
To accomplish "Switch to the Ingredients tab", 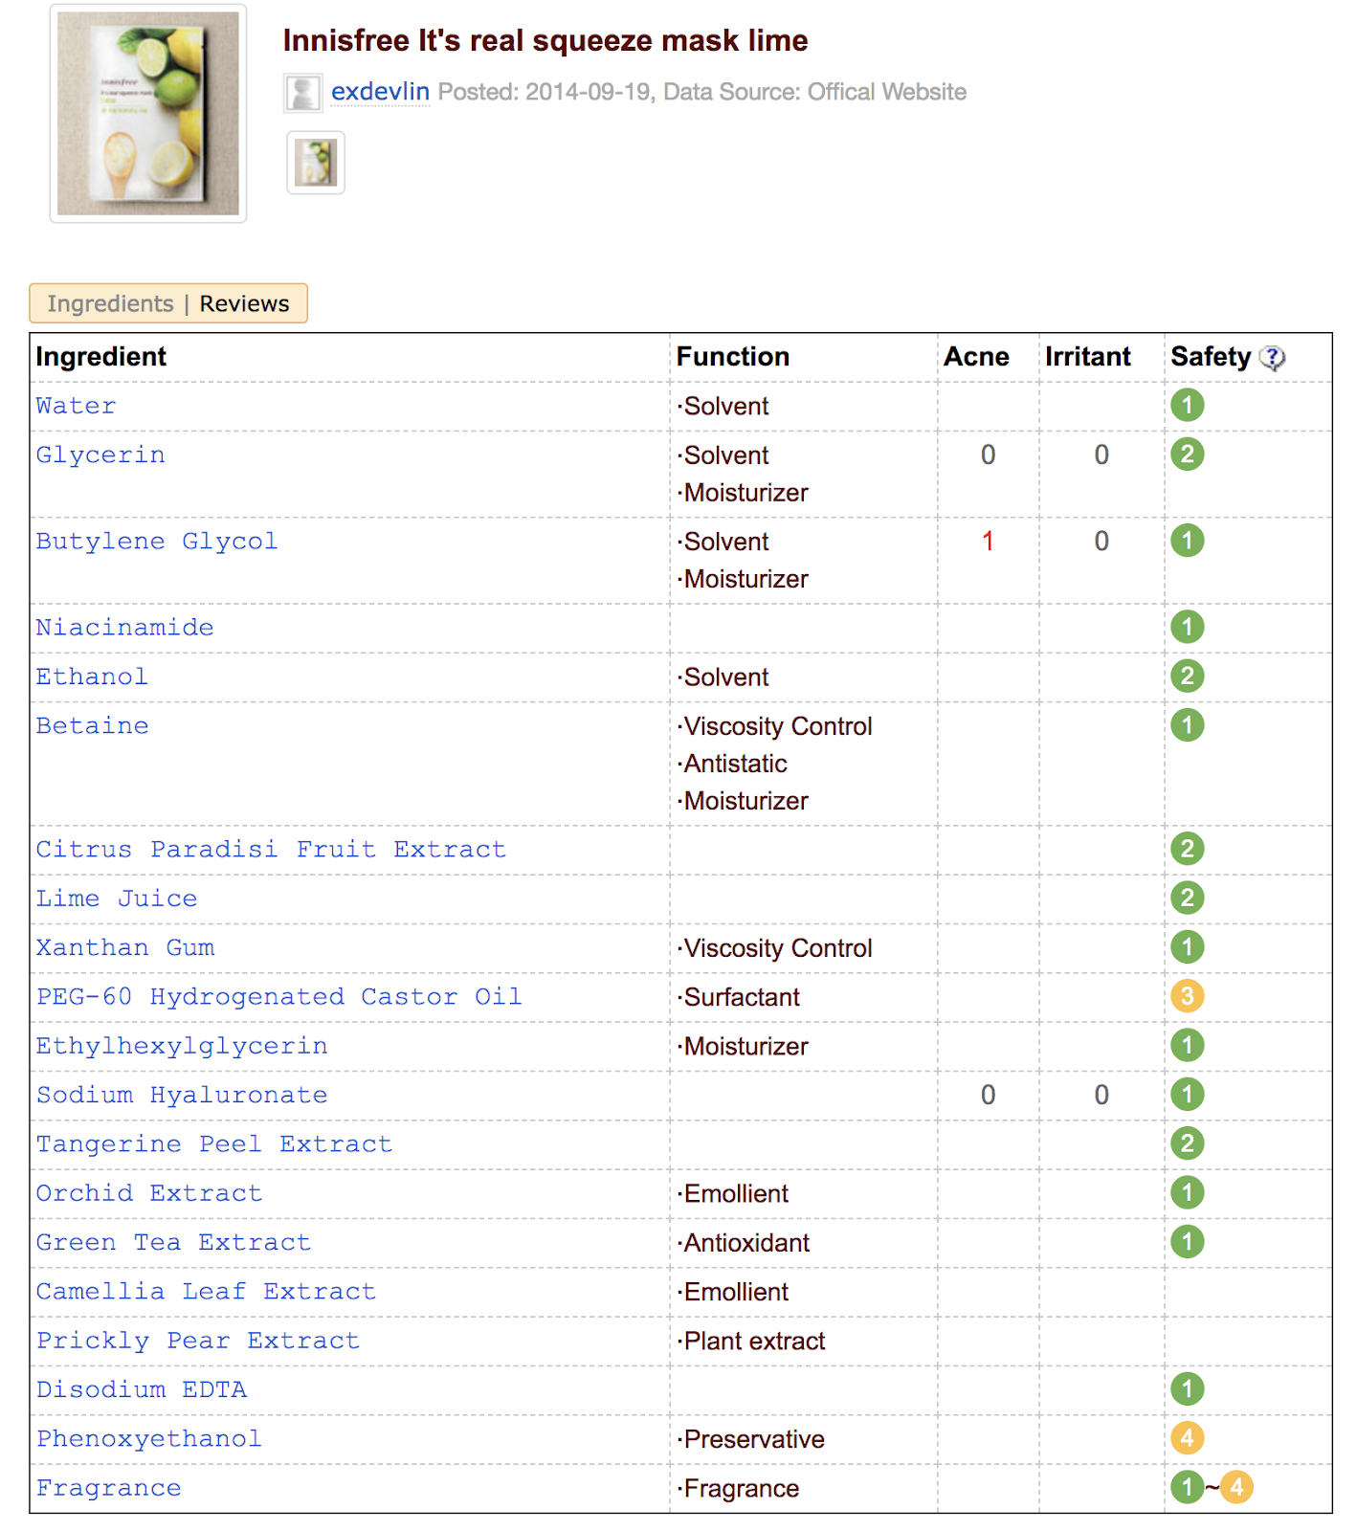I will point(110,303).
